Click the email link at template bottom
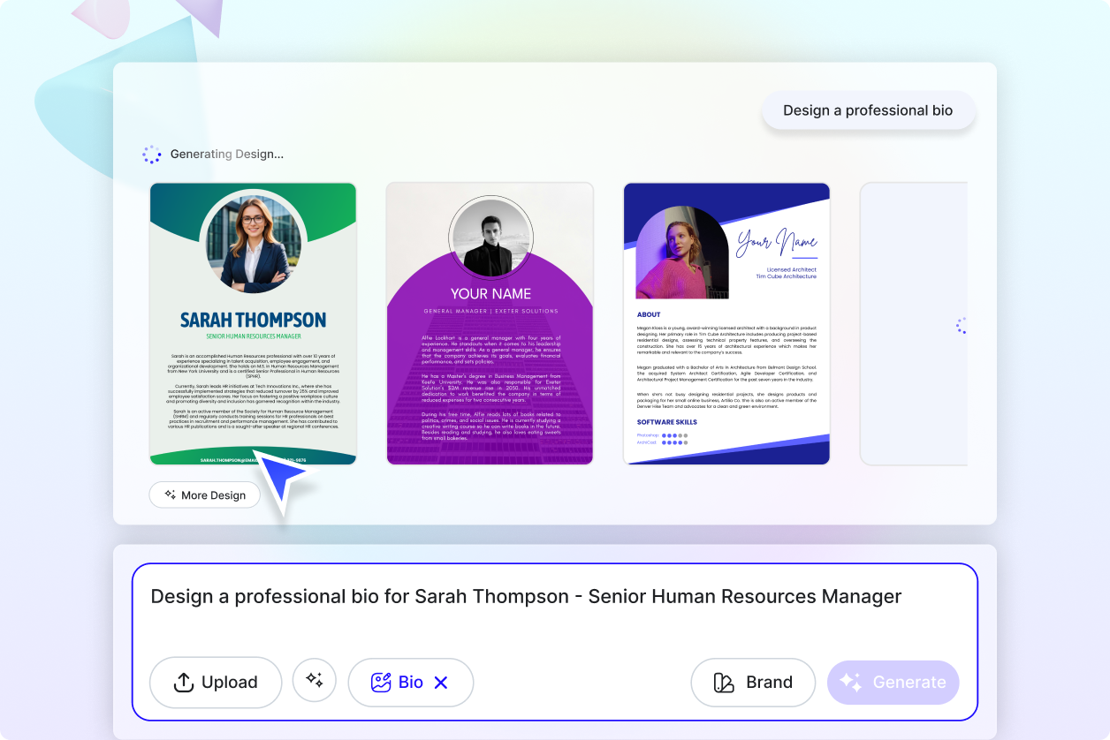 tap(254, 457)
